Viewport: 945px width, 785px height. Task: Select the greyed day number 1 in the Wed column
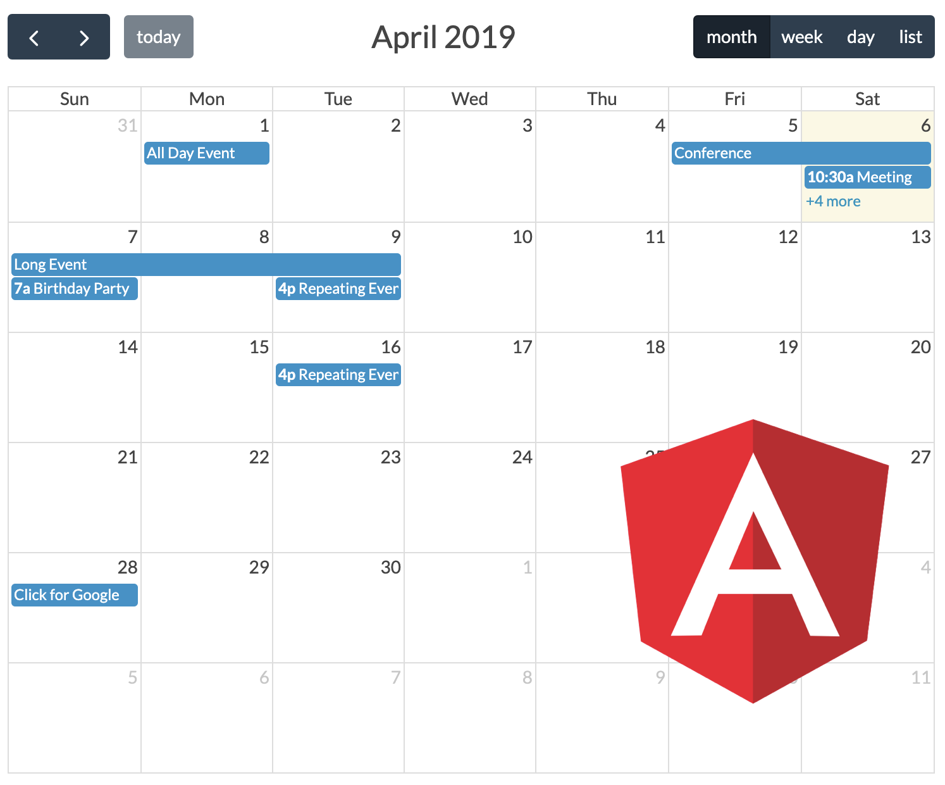(528, 567)
